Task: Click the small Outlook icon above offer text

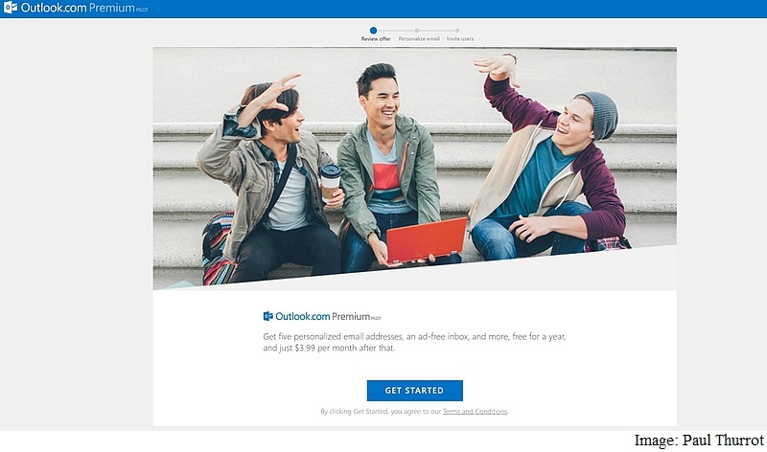Action: coord(268,316)
